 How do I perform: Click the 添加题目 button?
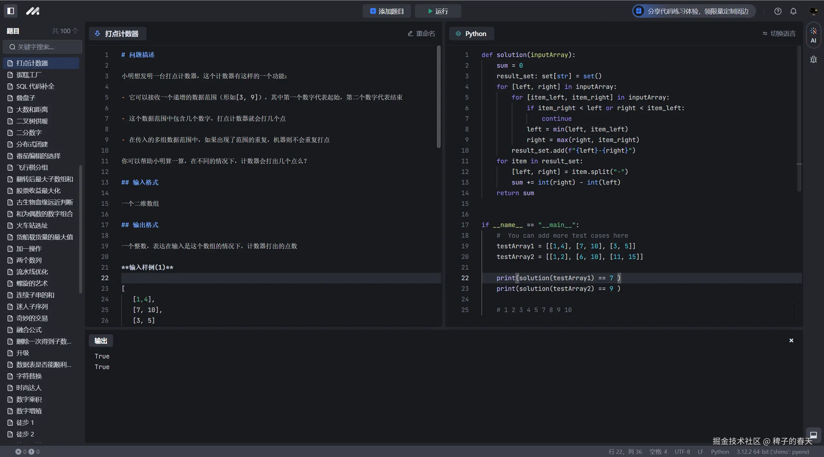(387, 11)
